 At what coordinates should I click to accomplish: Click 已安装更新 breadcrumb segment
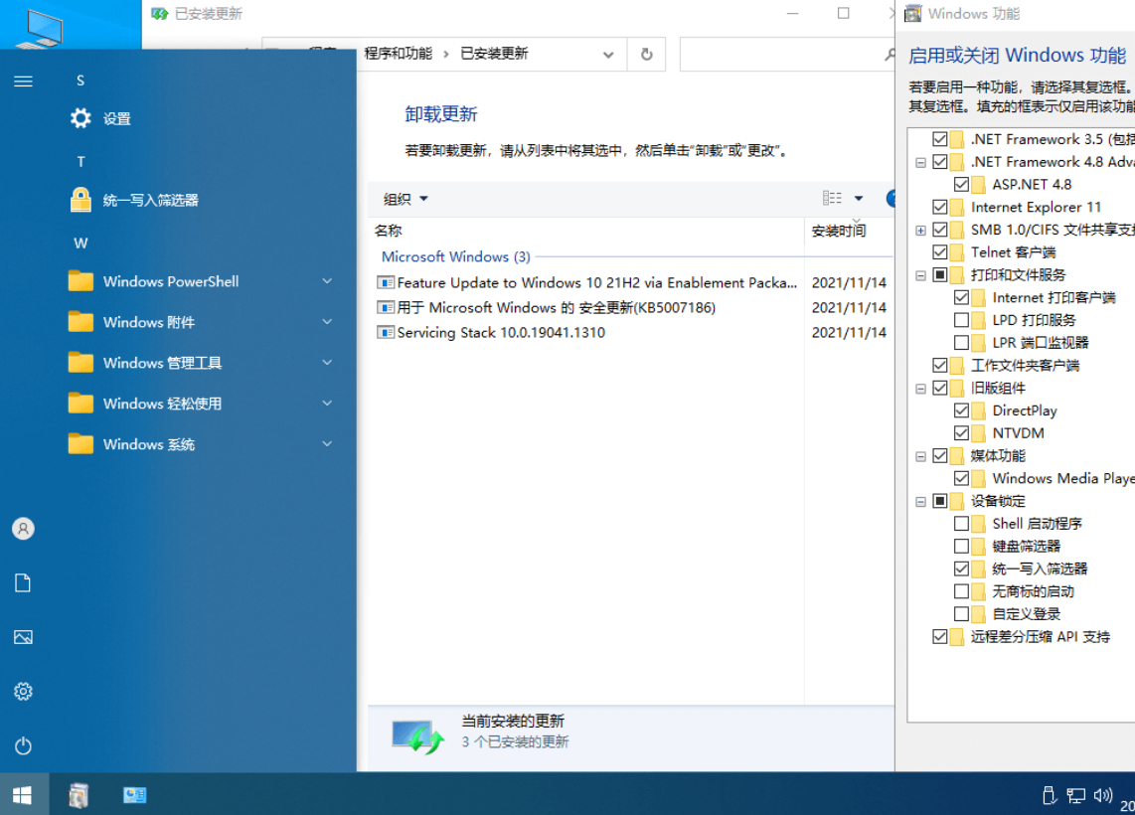pyautogui.click(x=494, y=54)
